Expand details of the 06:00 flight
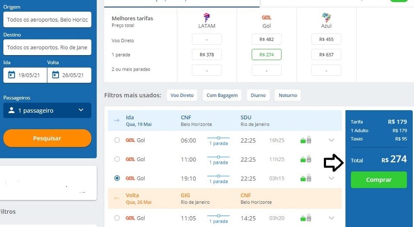The width and height of the screenshot is (414, 227). click(331, 140)
